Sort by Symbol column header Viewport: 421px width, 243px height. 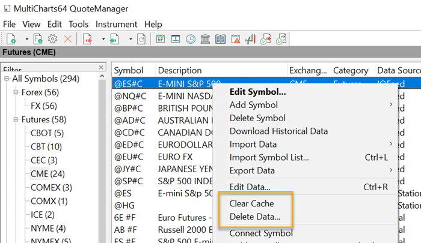(x=134, y=70)
